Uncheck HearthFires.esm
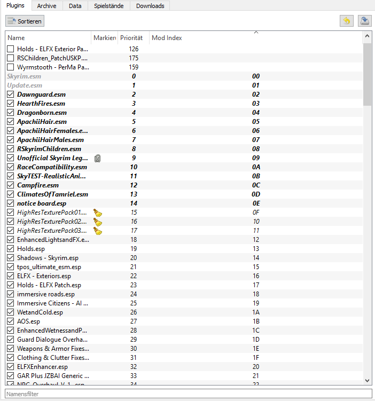 [11, 103]
